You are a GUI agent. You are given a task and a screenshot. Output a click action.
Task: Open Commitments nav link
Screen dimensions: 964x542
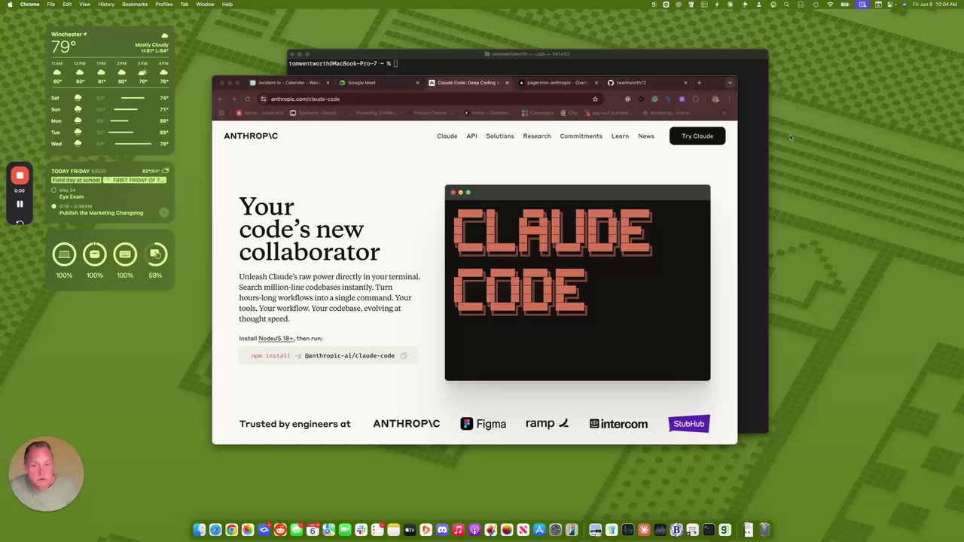(581, 136)
